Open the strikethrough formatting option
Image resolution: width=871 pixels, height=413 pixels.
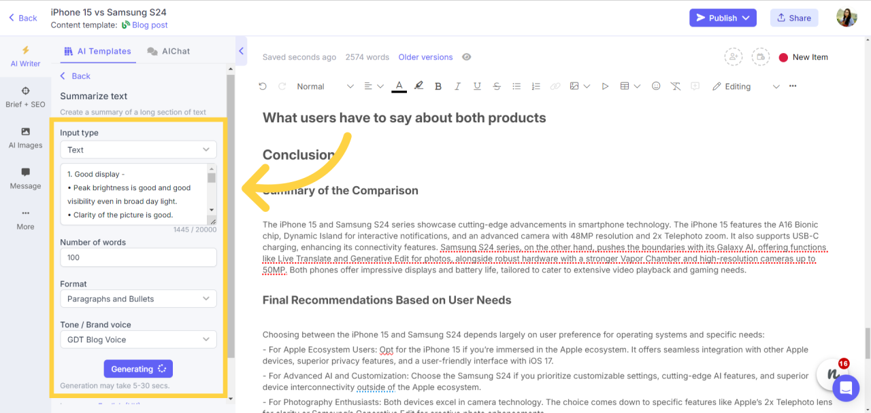point(497,86)
